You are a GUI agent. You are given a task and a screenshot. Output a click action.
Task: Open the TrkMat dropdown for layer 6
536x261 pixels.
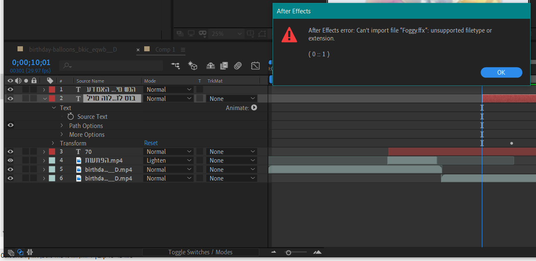click(x=232, y=178)
